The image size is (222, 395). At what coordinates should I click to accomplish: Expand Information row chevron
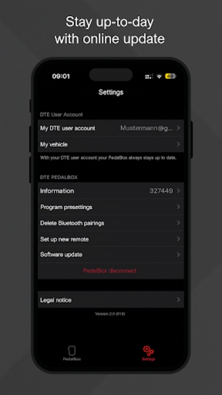pos(179,191)
